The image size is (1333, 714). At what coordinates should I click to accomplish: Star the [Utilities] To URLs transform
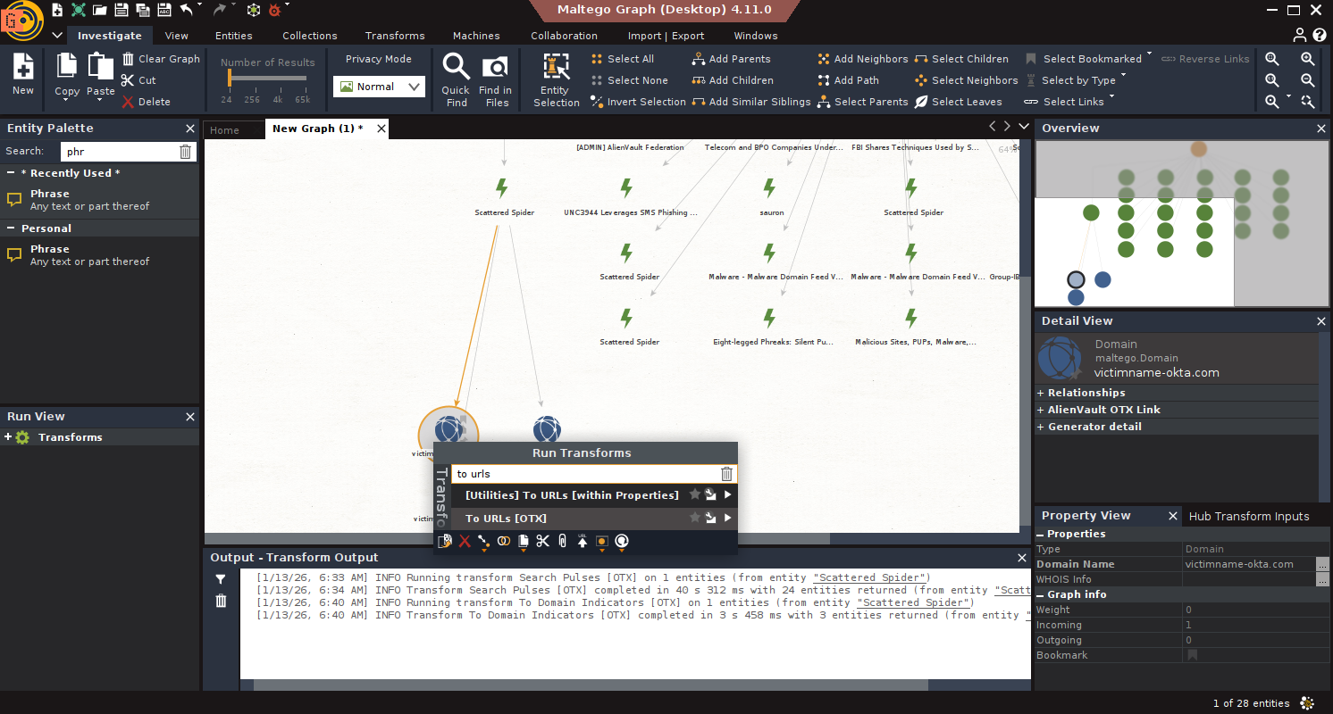694,495
